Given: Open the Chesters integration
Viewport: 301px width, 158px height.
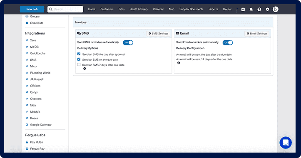Looking at the screenshot, I should [36, 99].
